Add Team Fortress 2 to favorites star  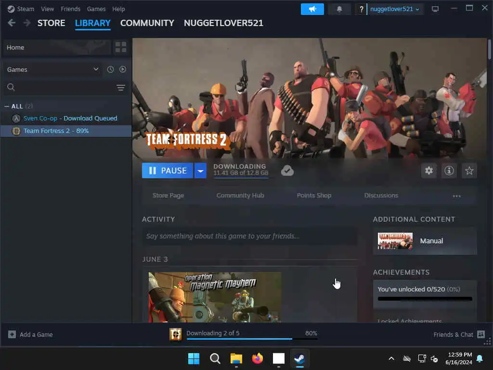point(469,171)
